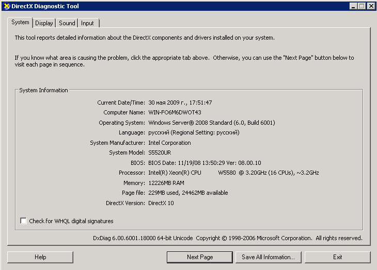Screen dimensions: 377x270
Task: Click the DirectX 10 version value
Action: point(161,203)
